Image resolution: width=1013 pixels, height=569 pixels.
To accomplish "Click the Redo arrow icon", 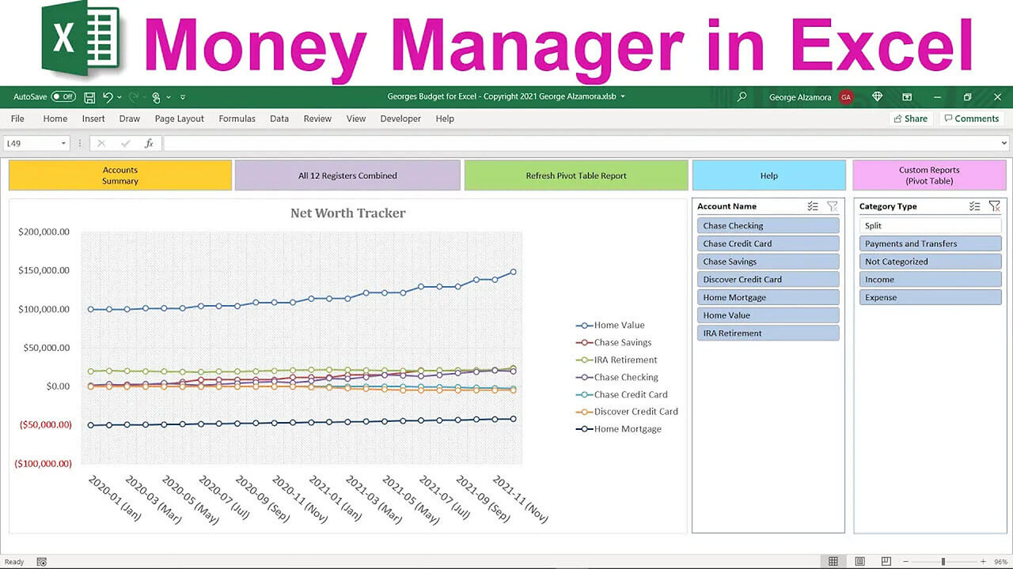I will (x=134, y=97).
